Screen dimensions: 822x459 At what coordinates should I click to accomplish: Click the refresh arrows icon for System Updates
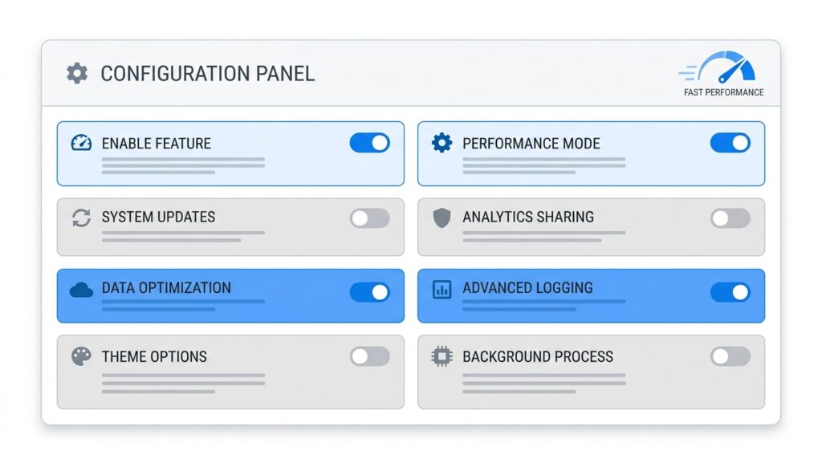81,217
